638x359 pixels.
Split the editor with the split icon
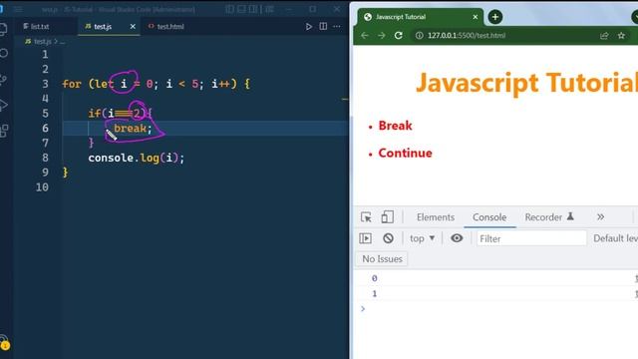(323, 27)
